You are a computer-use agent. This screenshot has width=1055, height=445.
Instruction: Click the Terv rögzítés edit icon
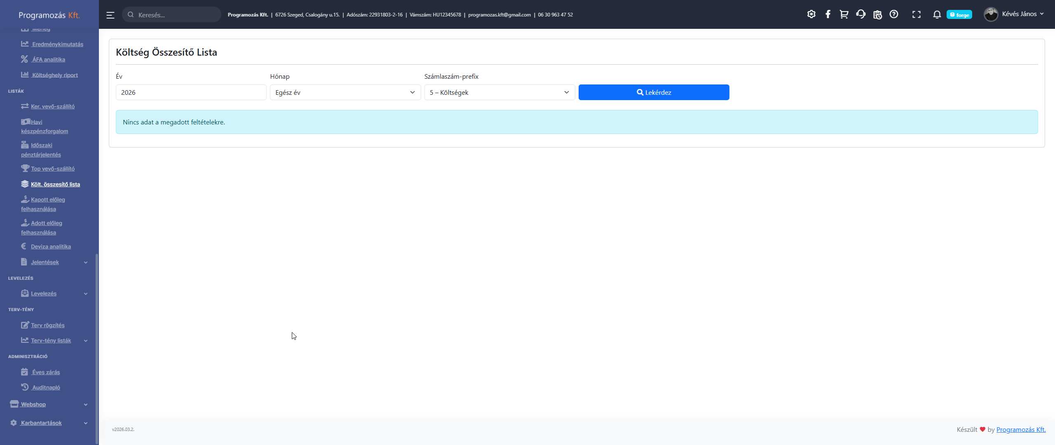(x=25, y=325)
